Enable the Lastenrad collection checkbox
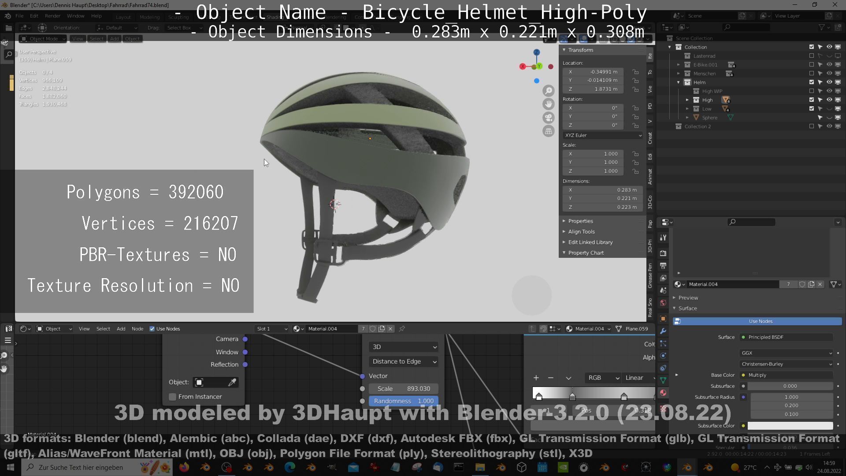Screen dimensions: 846x476 (x=812, y=56)
